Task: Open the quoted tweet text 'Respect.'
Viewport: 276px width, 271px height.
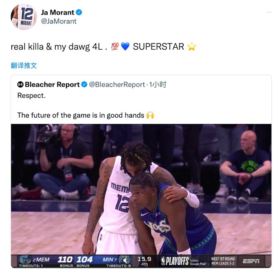Action: [31, 96]
